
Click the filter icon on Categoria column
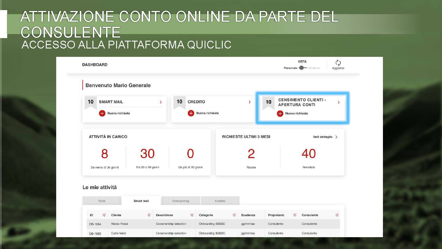click(x=234, y=215)
